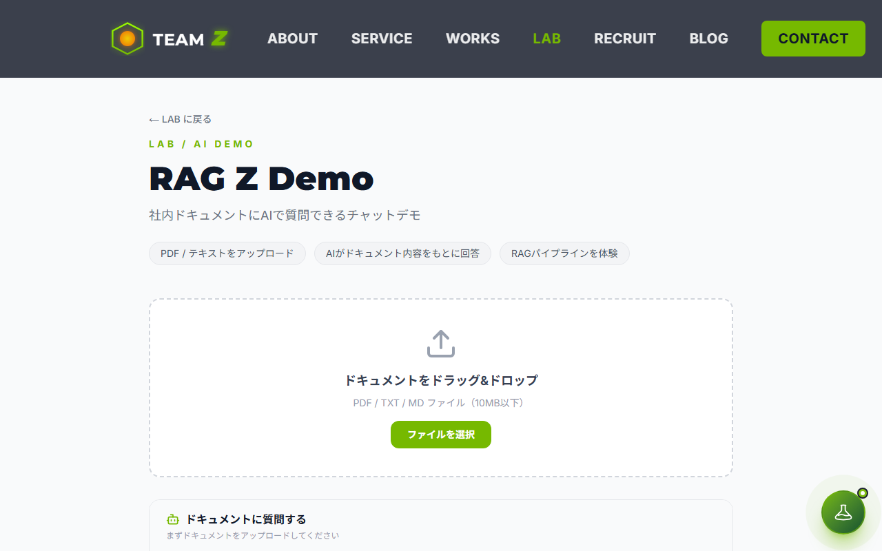The height and width of the screenshot is (551, 882).
Task: Click the robot icon beside ドキュメントに質問する
Action: (x=173, y=519)
